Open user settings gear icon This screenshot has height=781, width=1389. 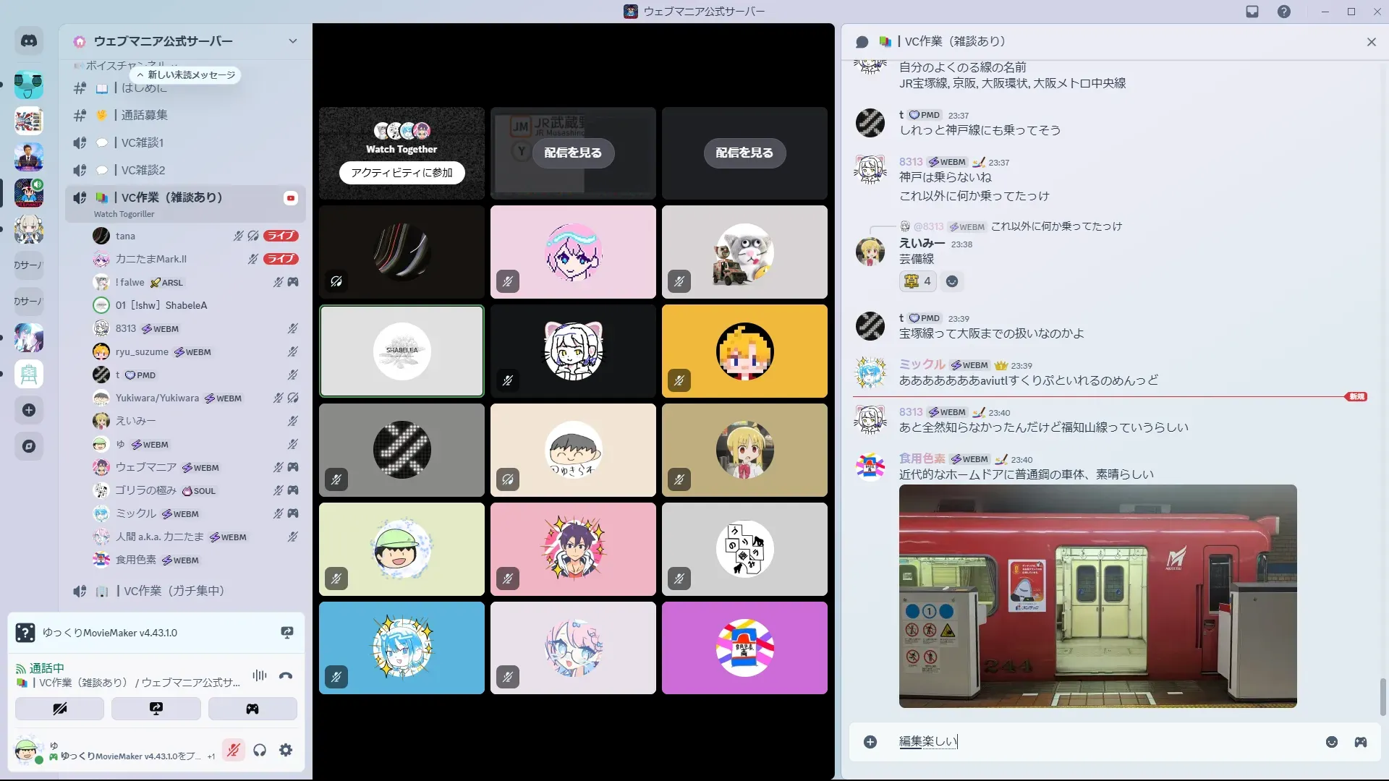pos(286,751)
